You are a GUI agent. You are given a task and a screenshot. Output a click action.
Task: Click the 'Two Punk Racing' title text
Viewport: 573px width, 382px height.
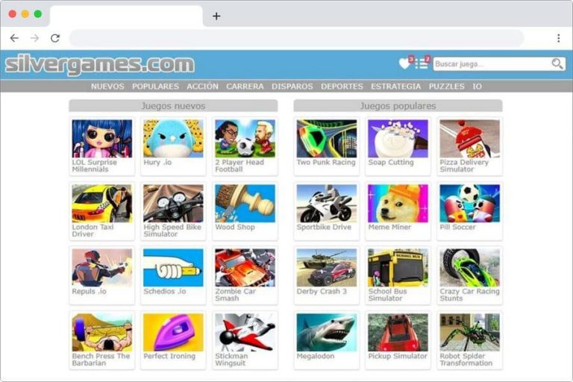pyautogui.click(x=326, y=163)
